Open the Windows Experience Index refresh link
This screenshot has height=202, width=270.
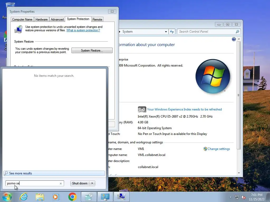[184, 109]
